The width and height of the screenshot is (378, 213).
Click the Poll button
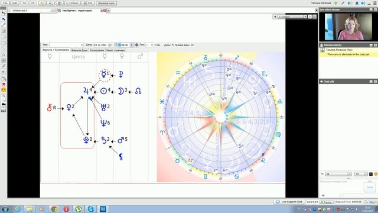[x=88, y=3]
